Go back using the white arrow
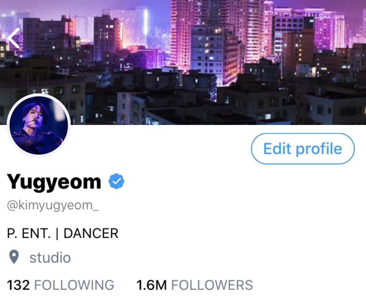Image resolution: width=366 pixels, height=305 pixels. point(13,38)
